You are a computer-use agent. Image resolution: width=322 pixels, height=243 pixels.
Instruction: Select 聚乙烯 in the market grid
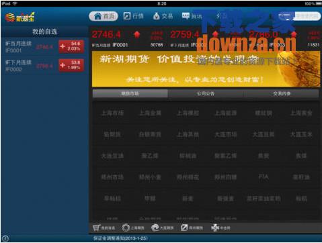(150, 156)
